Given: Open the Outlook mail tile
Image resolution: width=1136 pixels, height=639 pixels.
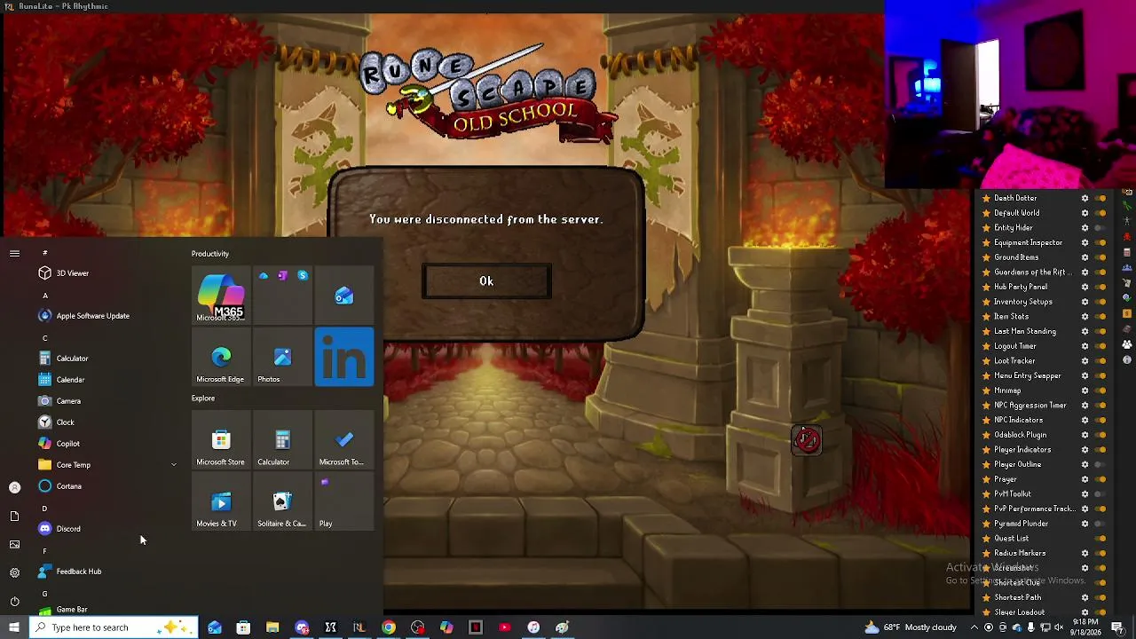Looking at the screenshot, I should (x=344, y=296).
